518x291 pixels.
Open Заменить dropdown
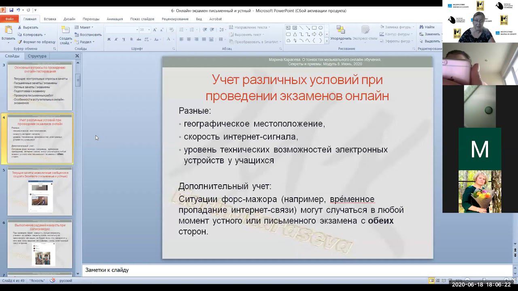[x=432, y=34]
